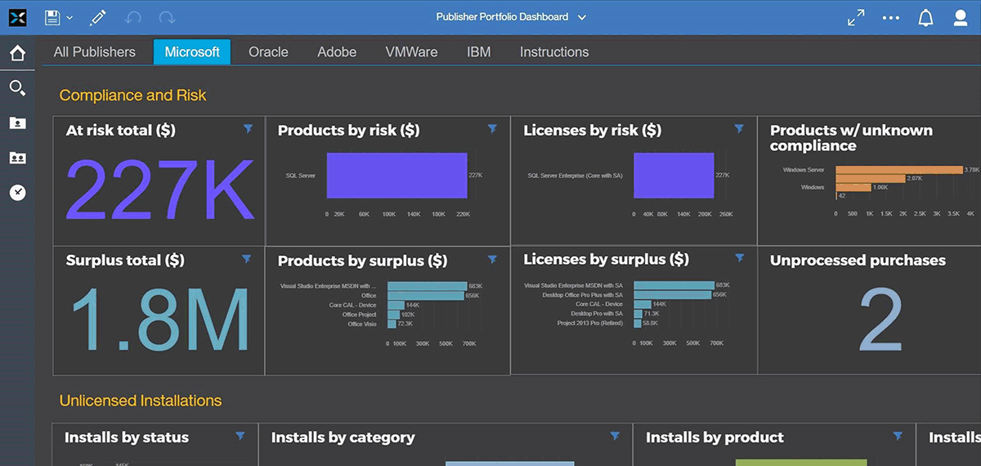This screenshot has height=466, width=981.
Task: Click the clock icon in left sidebar
Action: 17,192
